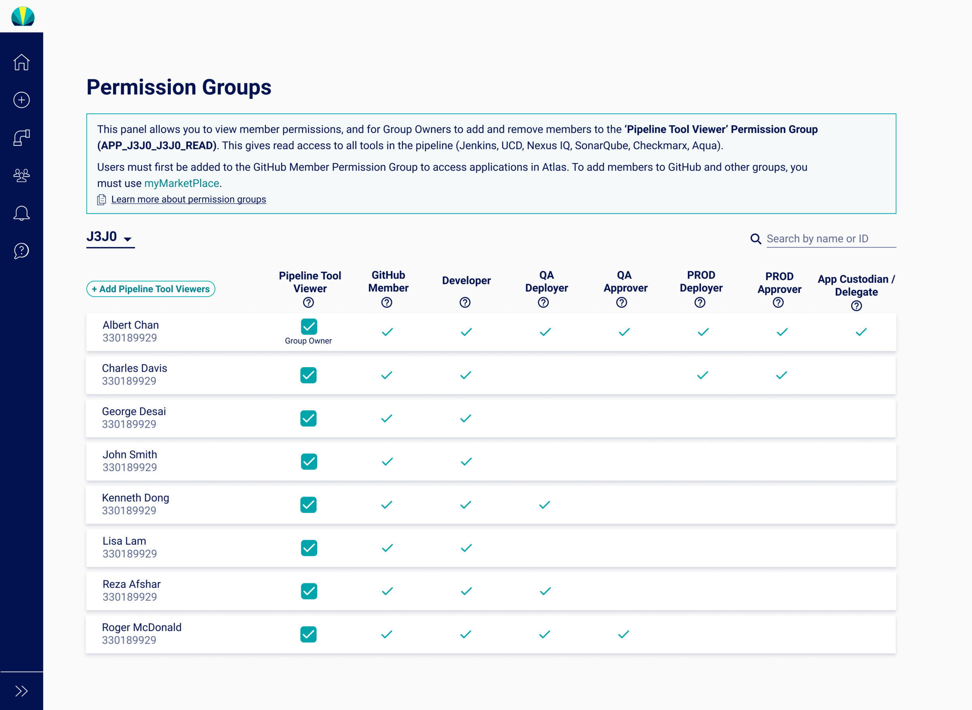Open notifications bell icon
This screenshot has height=710, width=972.
(21, 213)
